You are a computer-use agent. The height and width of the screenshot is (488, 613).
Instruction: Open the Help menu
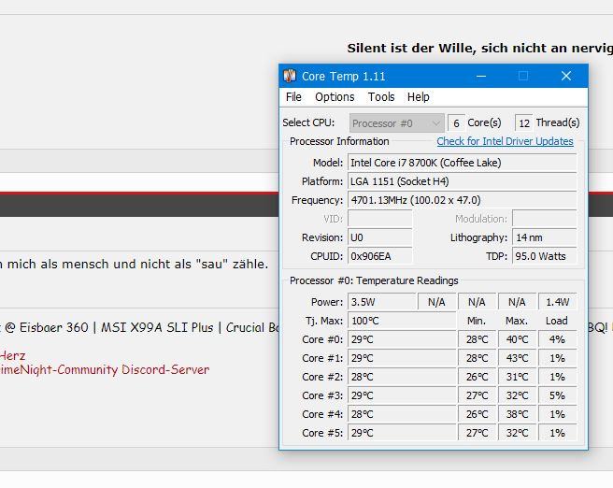[419, 97]
